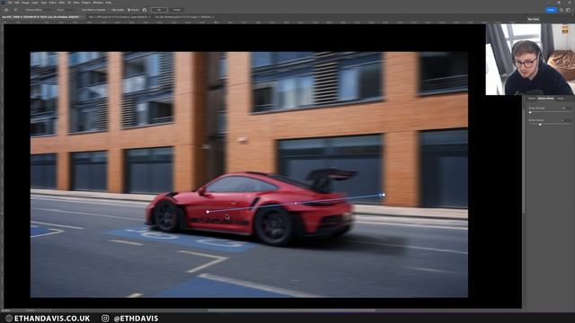
Task: Confirm the blur with OK button
Action: click(159, 10)
